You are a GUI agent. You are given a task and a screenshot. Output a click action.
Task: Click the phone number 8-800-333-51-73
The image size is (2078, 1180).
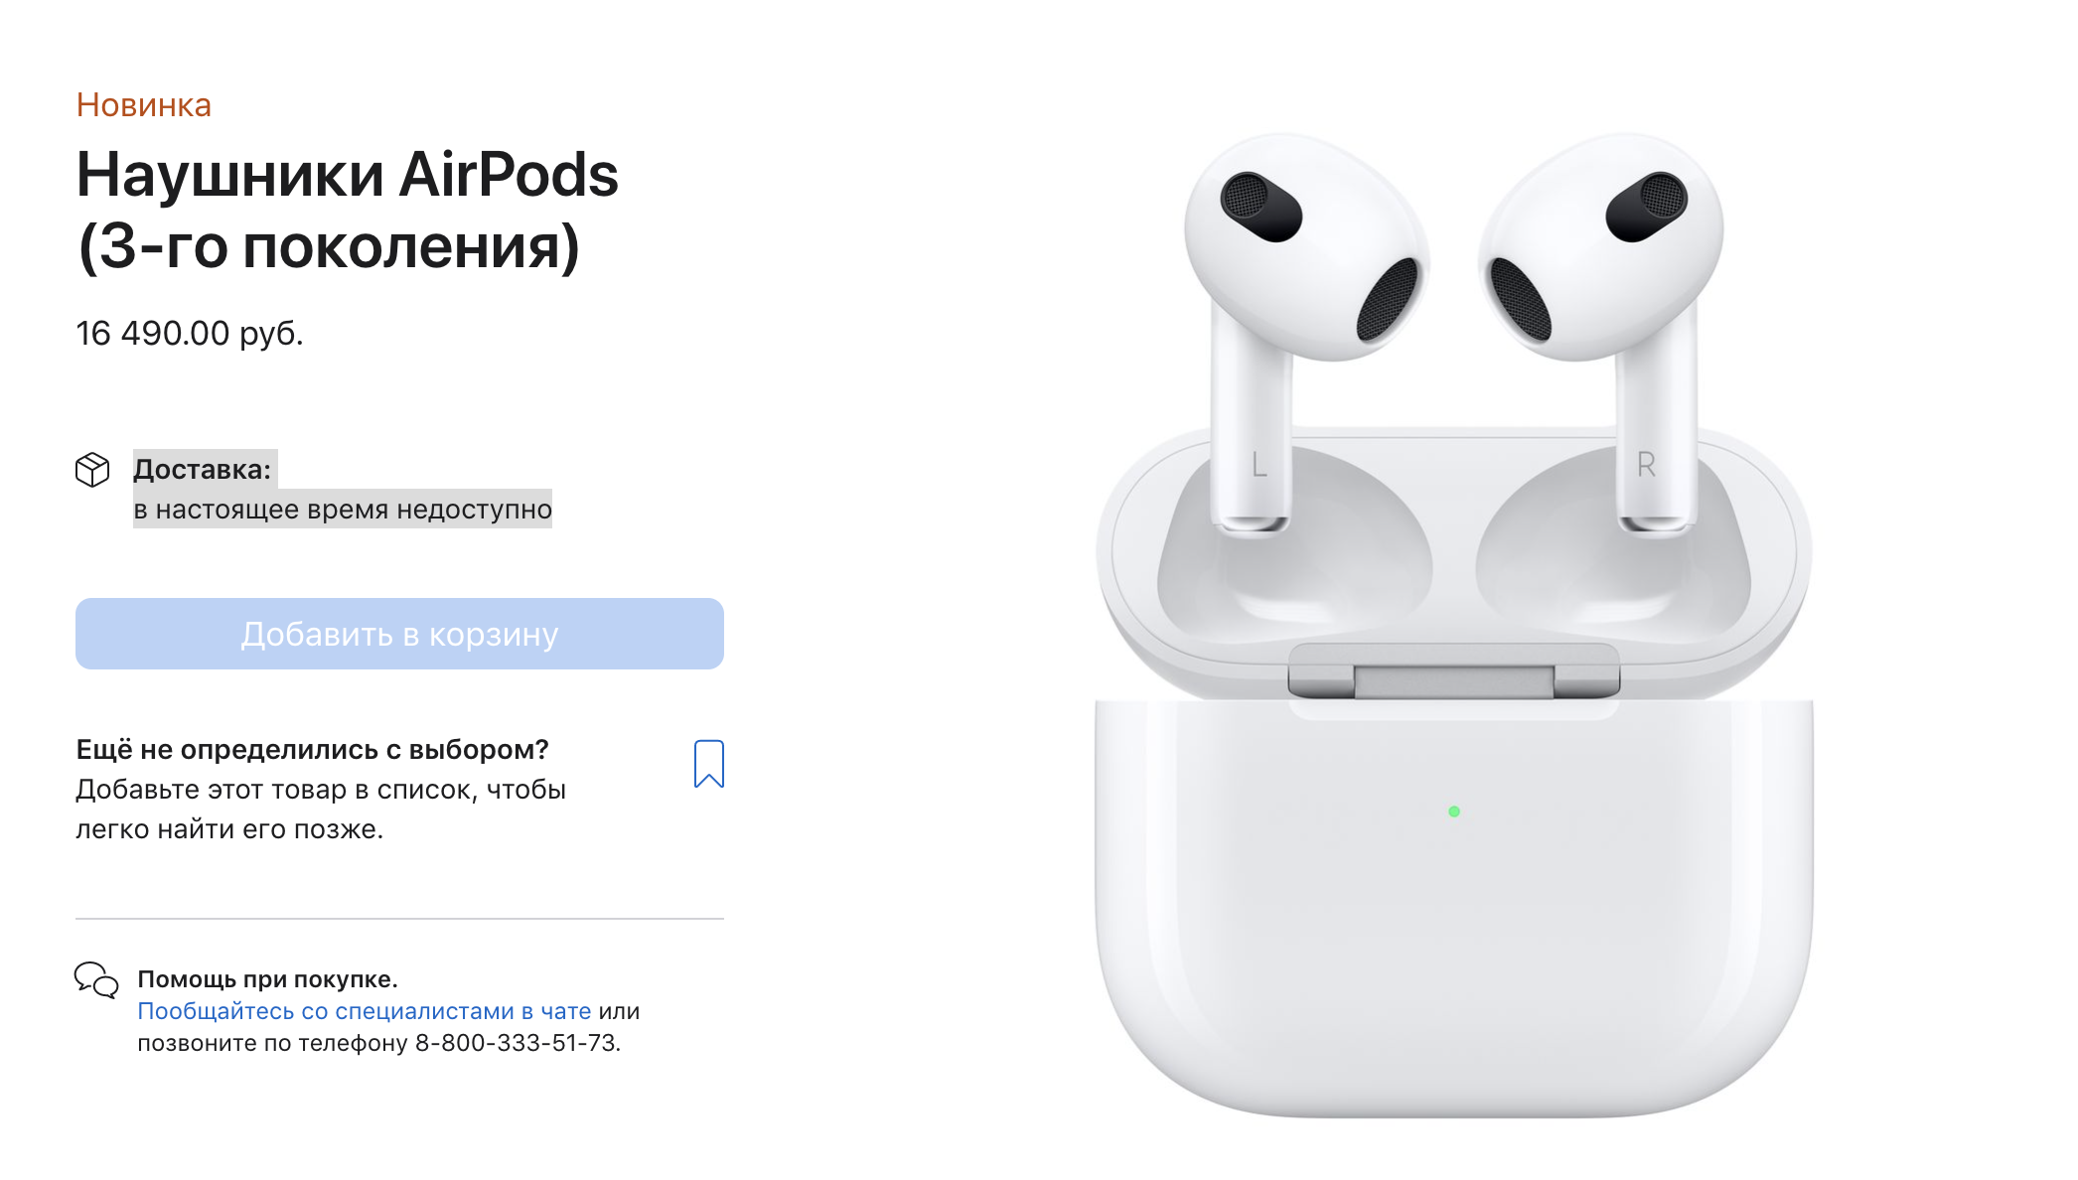pos(516,1043)
